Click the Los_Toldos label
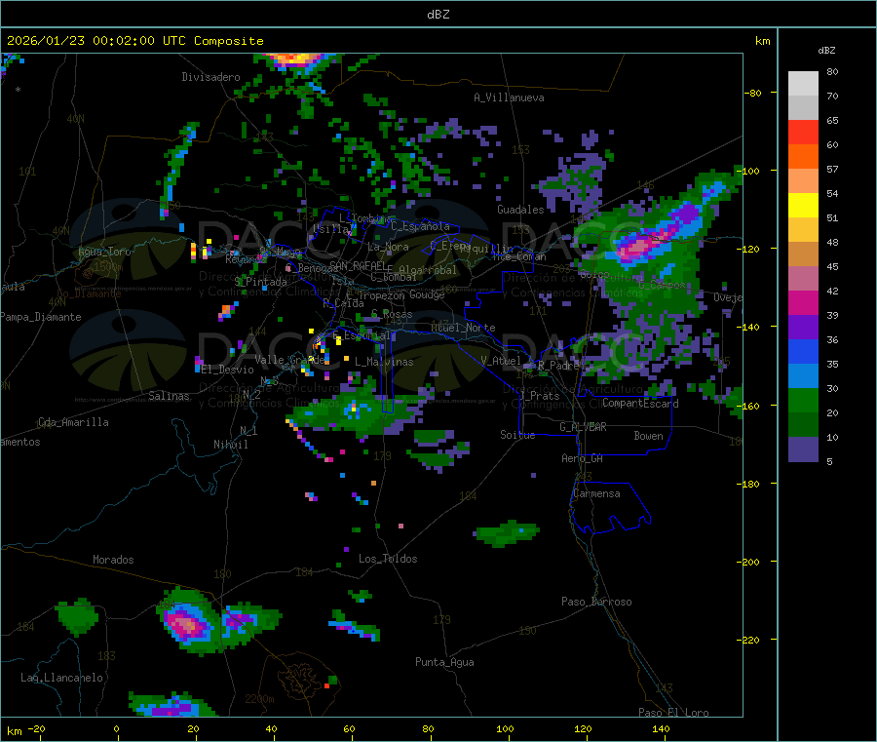This screenshot has width=877, height=742. [388, 559]
